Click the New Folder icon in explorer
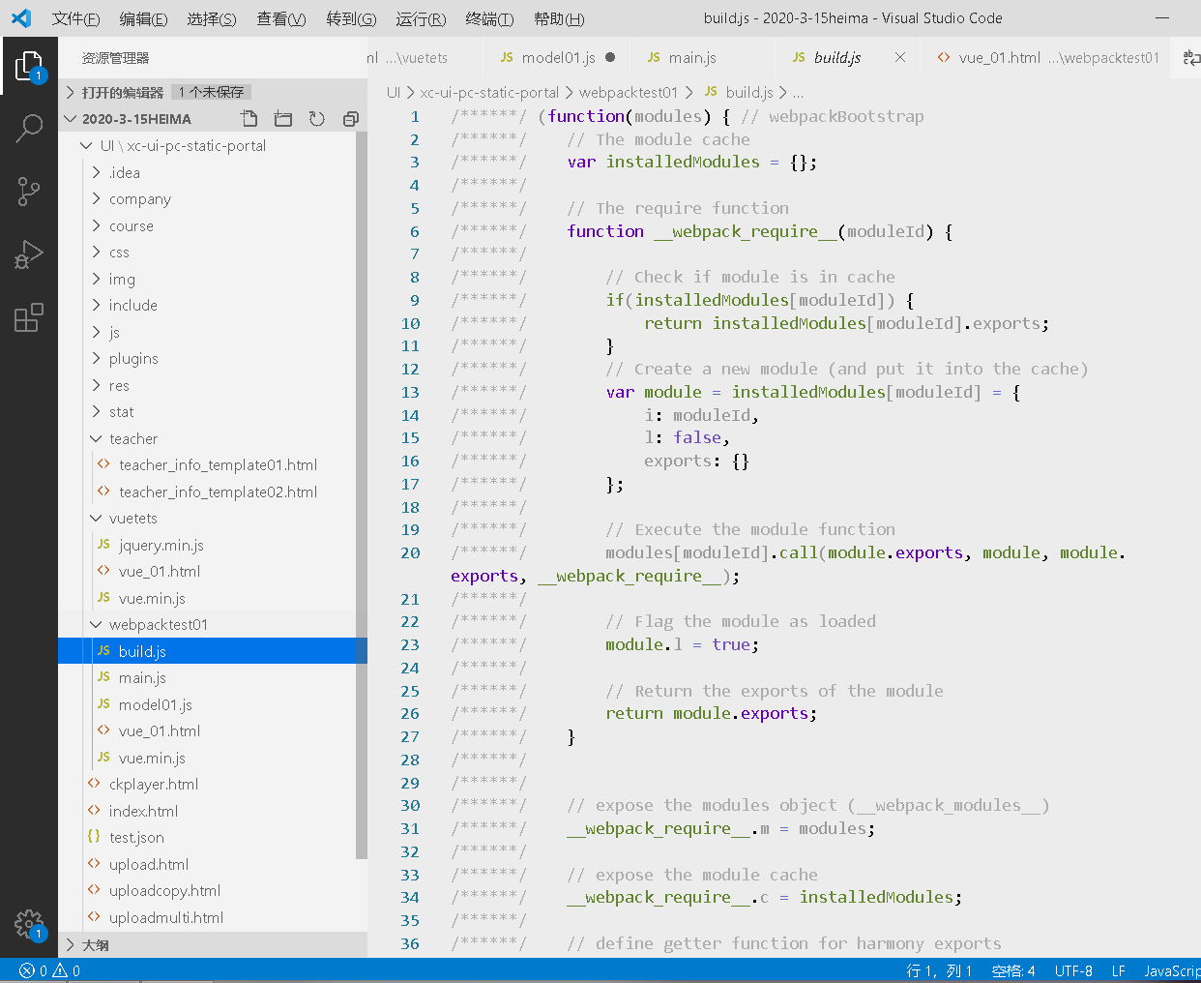This screenshot has height=983, width=1201. [283, 119]
